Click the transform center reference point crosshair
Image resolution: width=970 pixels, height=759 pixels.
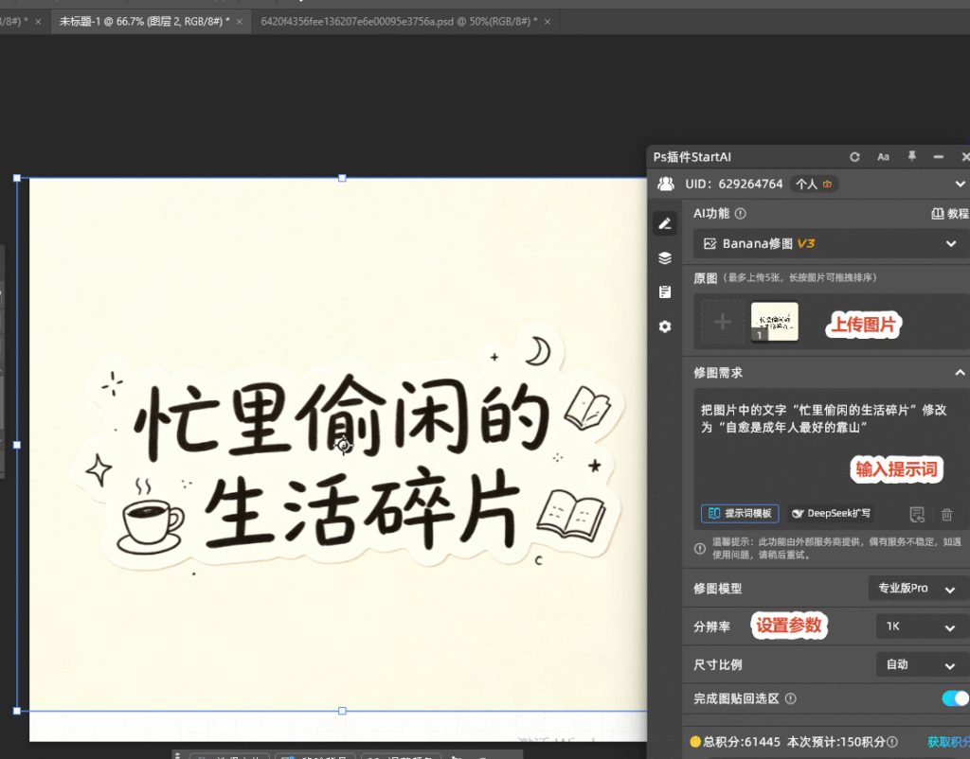coord(343,445)
